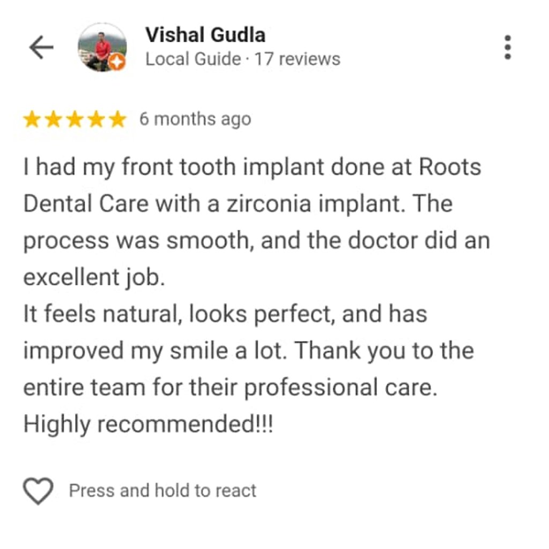Click 'Dental Care' in the review text
This screenshot has height=549, width=549.
click(86, 203)
